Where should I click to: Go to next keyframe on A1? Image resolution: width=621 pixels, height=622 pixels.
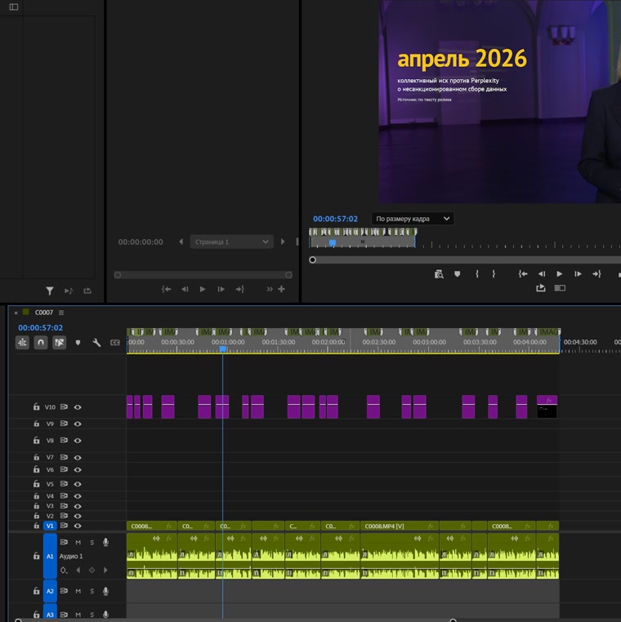tap(105, 570)
